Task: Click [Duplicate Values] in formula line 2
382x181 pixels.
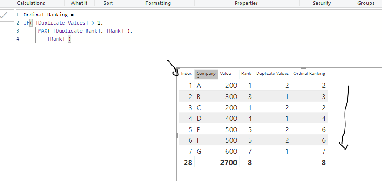Action: click(x=62, y=23)
